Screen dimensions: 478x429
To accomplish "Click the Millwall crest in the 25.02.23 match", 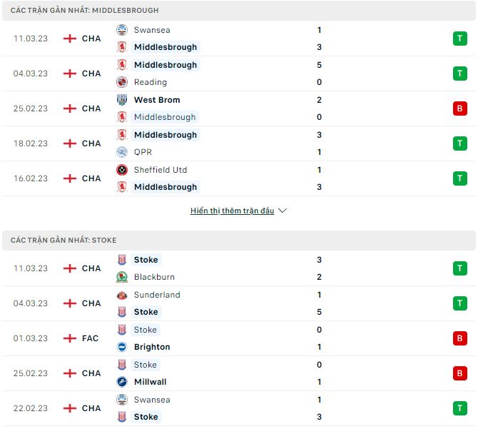I will (122, 382).
